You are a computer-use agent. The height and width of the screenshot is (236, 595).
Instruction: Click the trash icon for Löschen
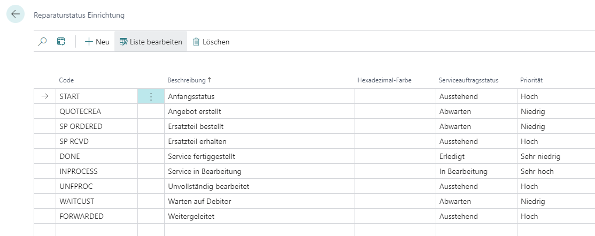196,42
